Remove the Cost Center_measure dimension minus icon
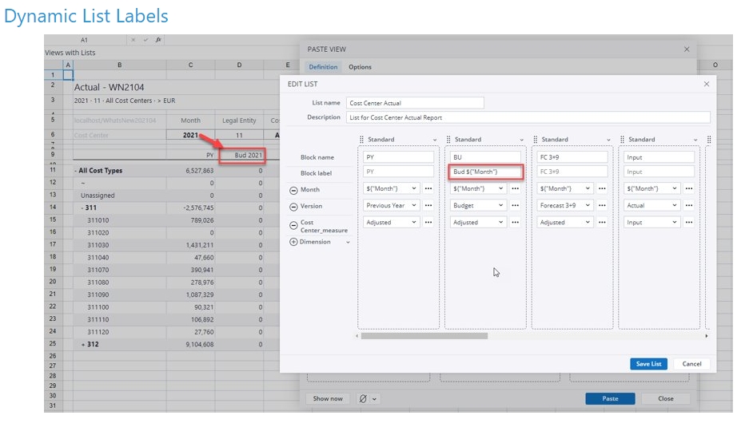The height and width of the screenshot is (427, 753). point(293,225)
